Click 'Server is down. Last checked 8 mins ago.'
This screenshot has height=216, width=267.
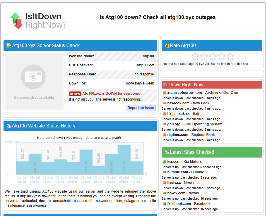point(191,130)
